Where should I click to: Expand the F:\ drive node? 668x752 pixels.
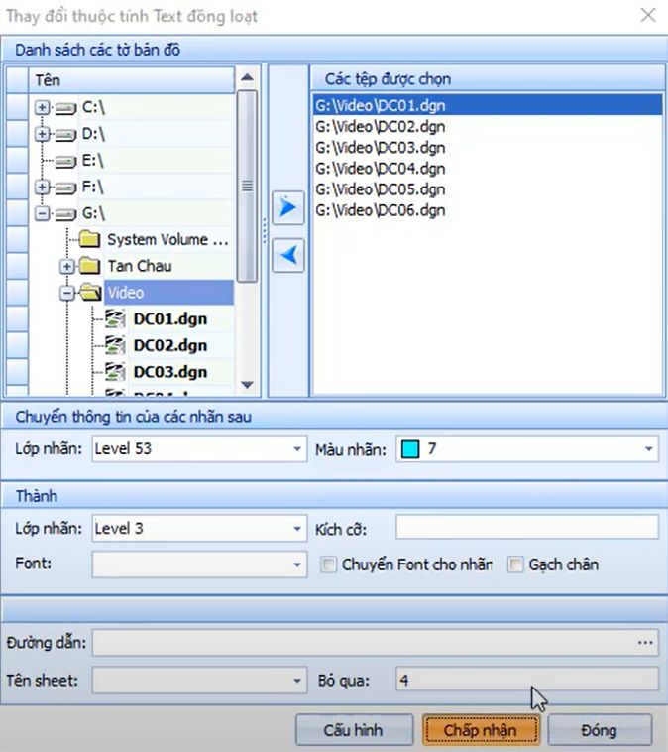43,188
